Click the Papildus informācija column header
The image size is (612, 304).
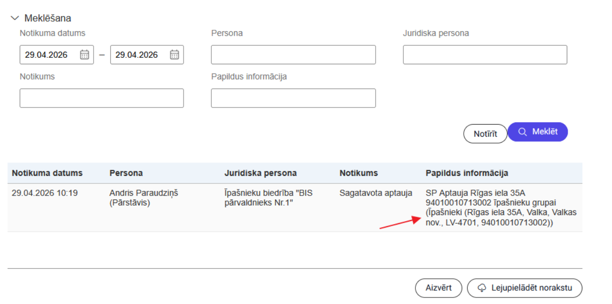pyautogui.click(x=467, y=173)
